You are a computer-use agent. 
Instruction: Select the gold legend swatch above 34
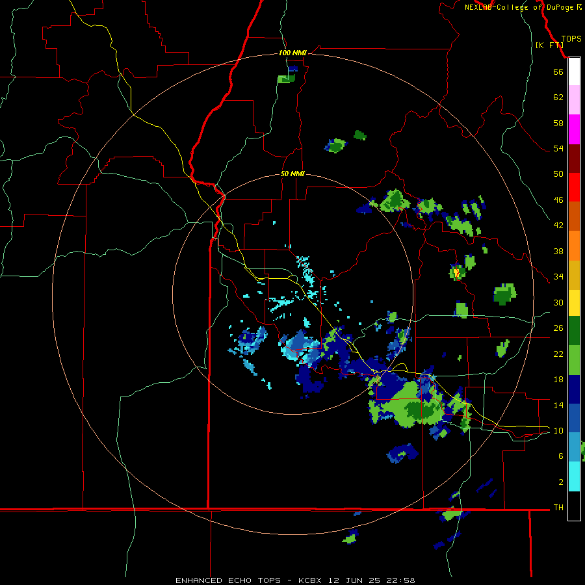click(x=574, y=276)
